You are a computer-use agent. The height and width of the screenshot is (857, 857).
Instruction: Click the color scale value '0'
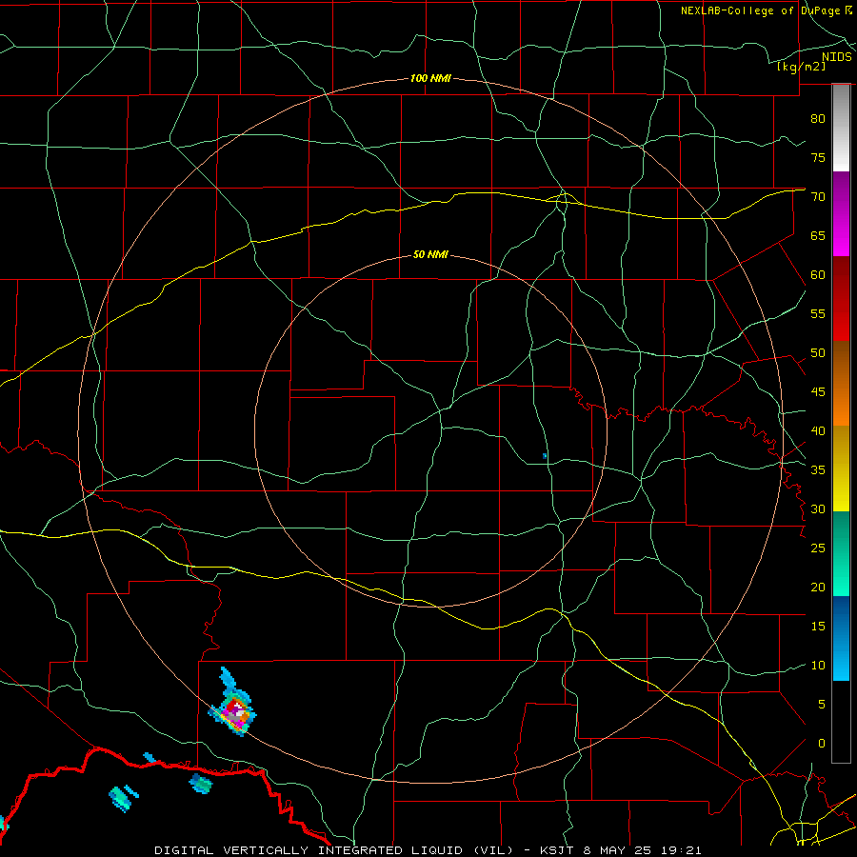pos(822,744)
